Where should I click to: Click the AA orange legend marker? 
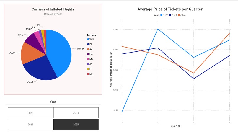click(88, 49)
